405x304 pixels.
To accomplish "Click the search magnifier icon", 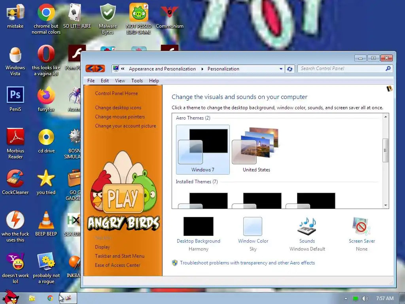I will pos(388,68).
